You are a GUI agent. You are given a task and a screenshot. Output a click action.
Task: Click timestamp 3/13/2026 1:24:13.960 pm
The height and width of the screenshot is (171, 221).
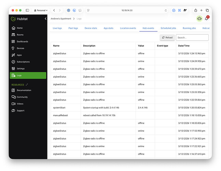[x=192, y=53]
